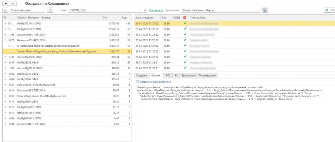Expand the InfoRg37231X1.DIMS tree row
Screen dimensions: 335x142
tap(5, 24)
